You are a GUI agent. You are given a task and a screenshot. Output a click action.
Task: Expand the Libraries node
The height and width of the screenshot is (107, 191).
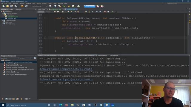pyautogui.click(x=2, y=22)
